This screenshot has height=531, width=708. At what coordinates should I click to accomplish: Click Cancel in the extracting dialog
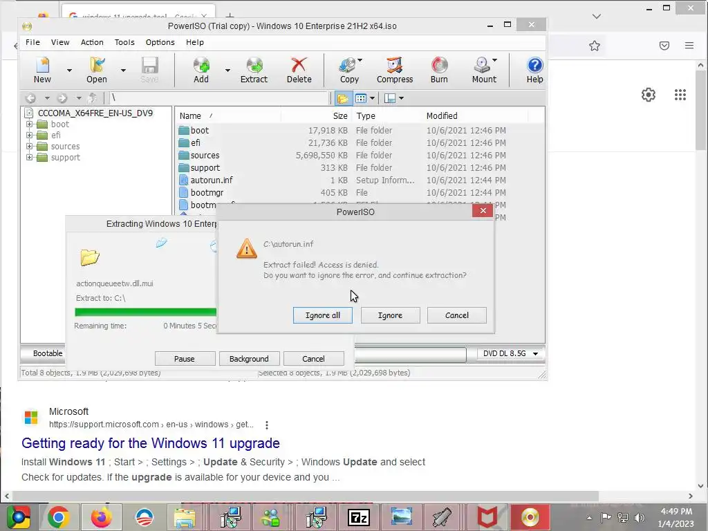click(313, 359)
